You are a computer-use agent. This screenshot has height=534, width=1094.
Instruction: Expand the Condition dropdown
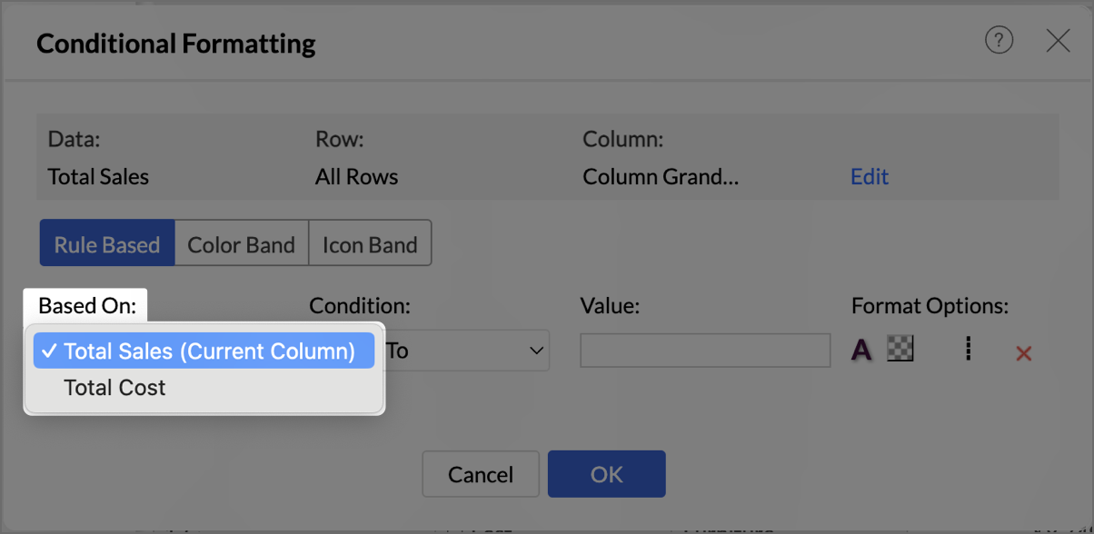(467, 351)
